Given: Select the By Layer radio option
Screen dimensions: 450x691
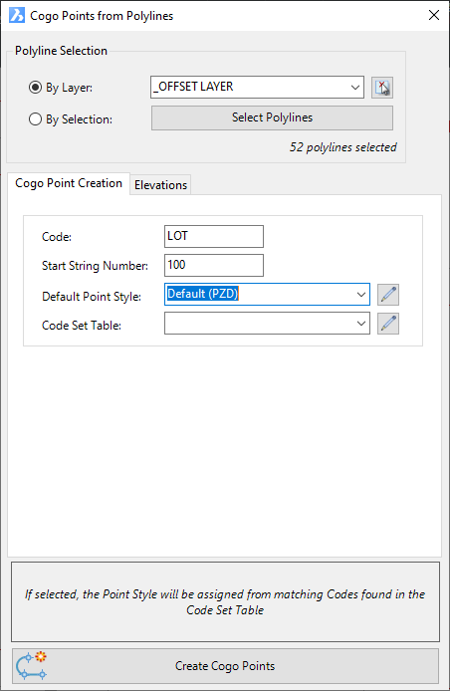Looking at the screenshot, I should [x=35, y=88].
